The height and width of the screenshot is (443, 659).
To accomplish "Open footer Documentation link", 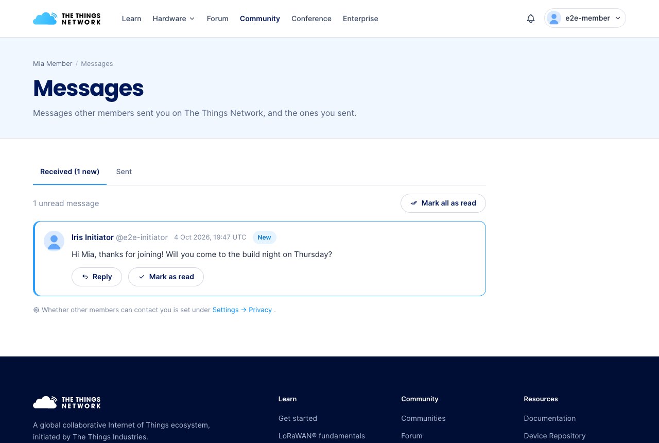I will click(x=550, y=418).
